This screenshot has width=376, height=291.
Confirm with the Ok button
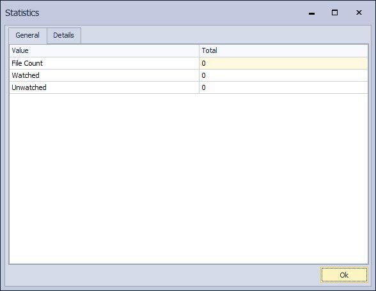[344, 275]
